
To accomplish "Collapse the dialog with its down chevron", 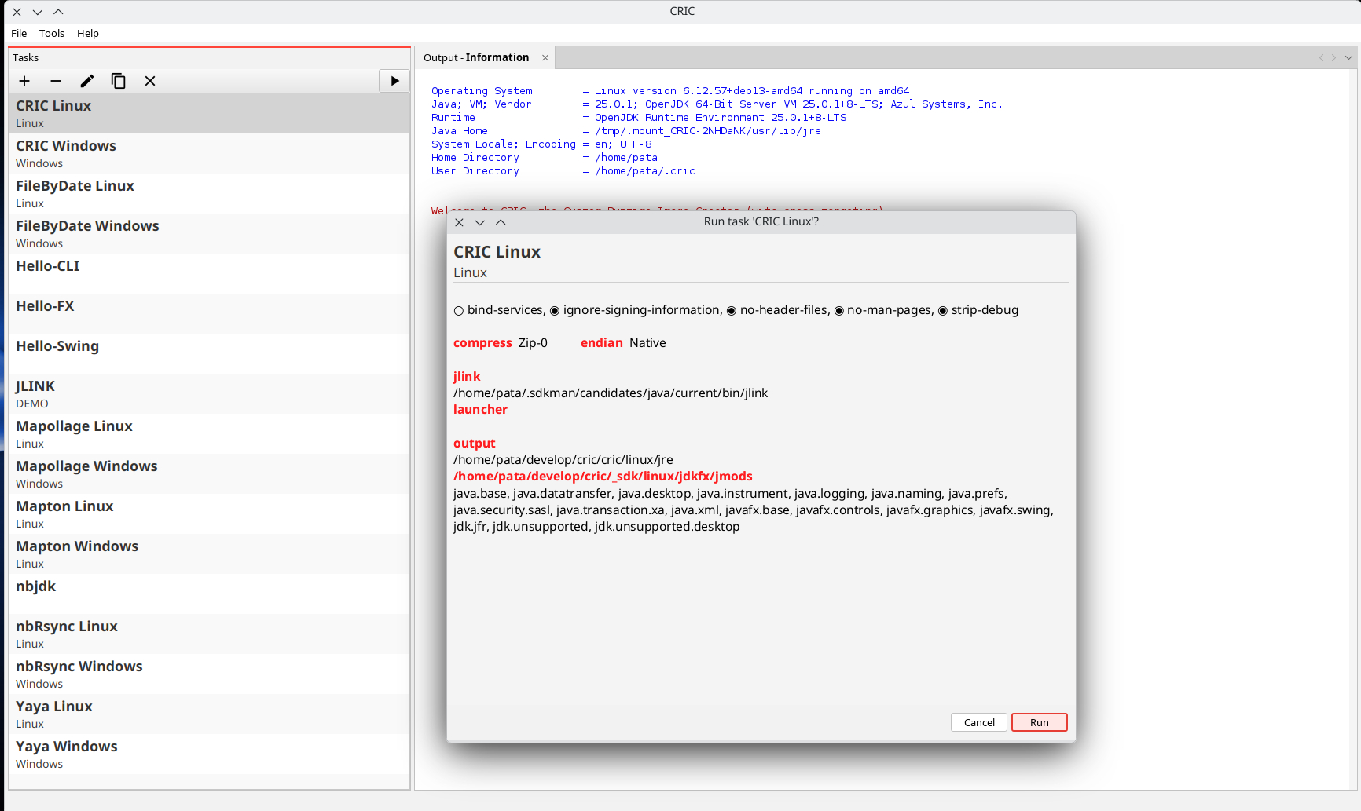I will point(480,222).
